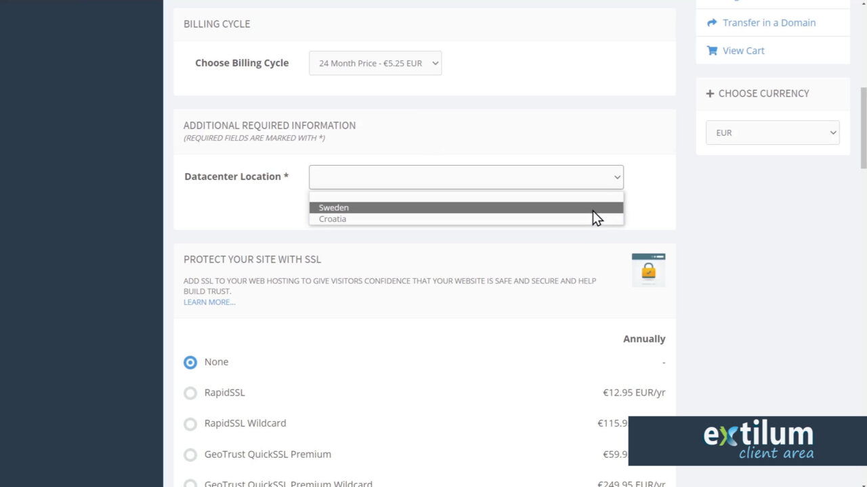This screenshot has height=487, width=867.
Task: Click the SSL padlock illustration icon
Action: tap(648, 269)
